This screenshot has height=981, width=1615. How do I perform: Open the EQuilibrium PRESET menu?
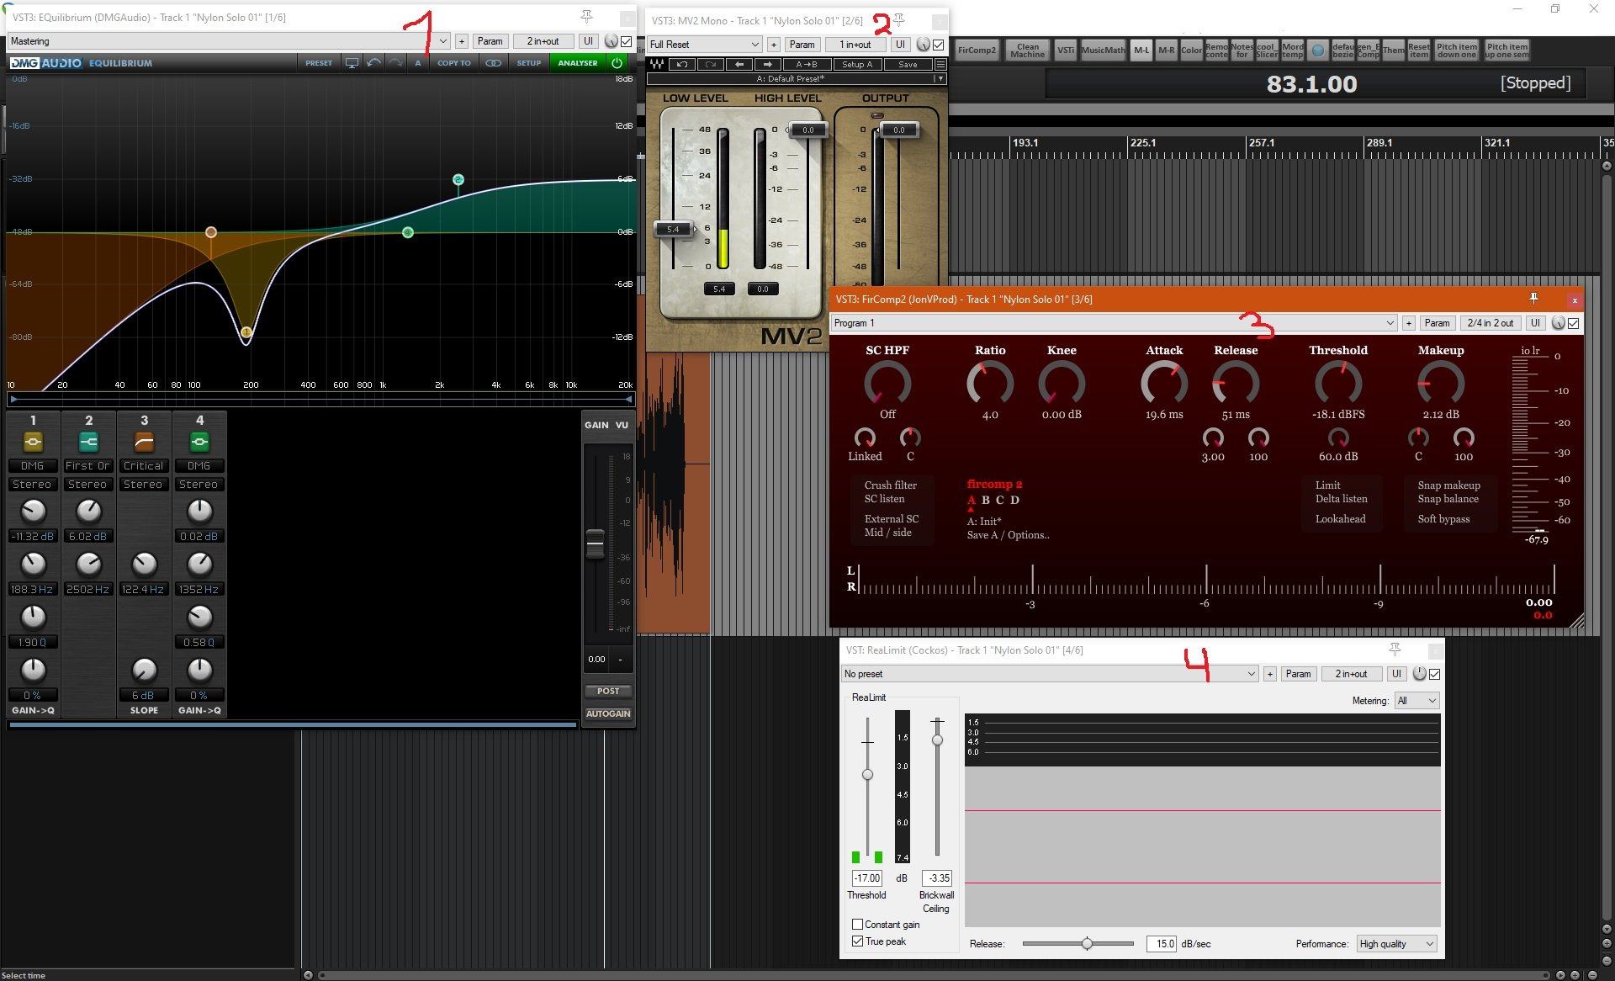[318, 63]
